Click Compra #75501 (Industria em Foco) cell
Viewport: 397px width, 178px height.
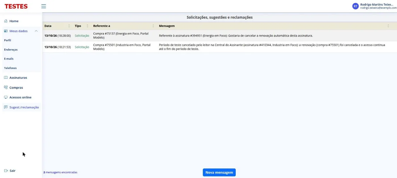pyautogui.click(x=122, y=47)
